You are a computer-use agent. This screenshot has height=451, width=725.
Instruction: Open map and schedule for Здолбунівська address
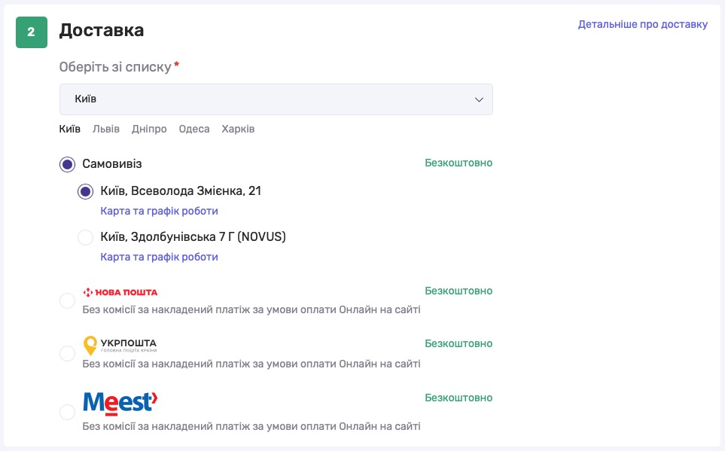point(159,257)
